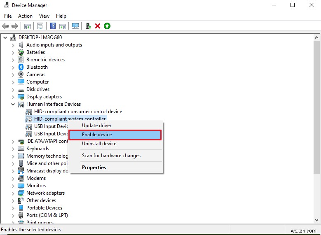The height and width of the screenshot is (235, 321).
Task: Click the Mice and other pointing devices icon
Action: [21, 163]
